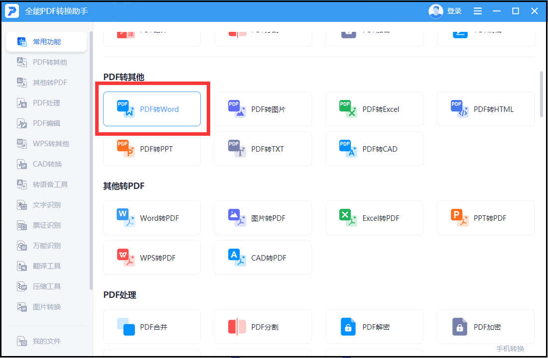The height and width of the screenshot is (358, 548).
Task: Open PDF编辑 sidebar category
Action: coord(46,123)
